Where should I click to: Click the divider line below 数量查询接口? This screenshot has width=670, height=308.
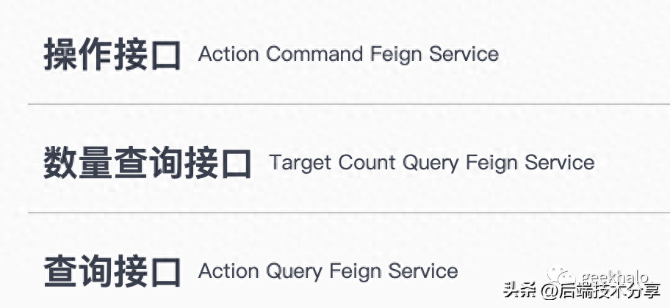[349, 212]
